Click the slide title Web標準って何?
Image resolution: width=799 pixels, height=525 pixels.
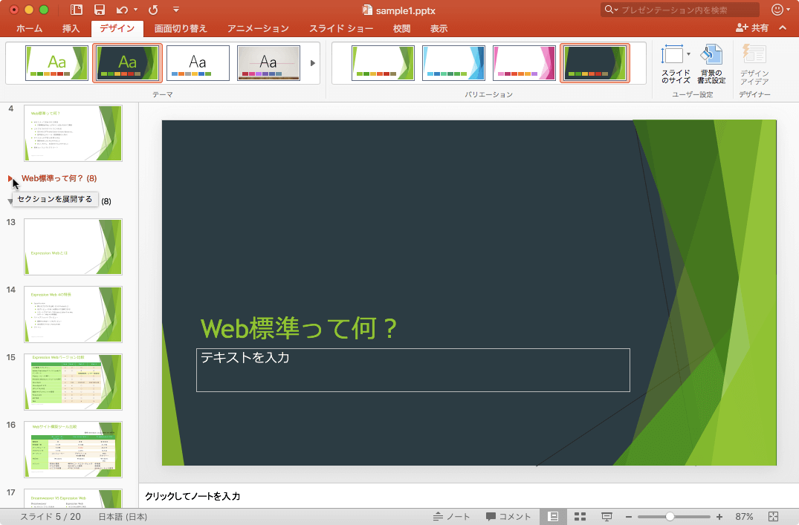[299, 328]
